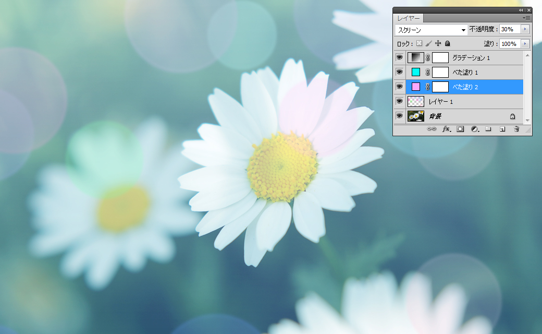Click the レイヤー 1 layer thumbnail
Viewport: 542px width, 334px height.
coord(416,101)
